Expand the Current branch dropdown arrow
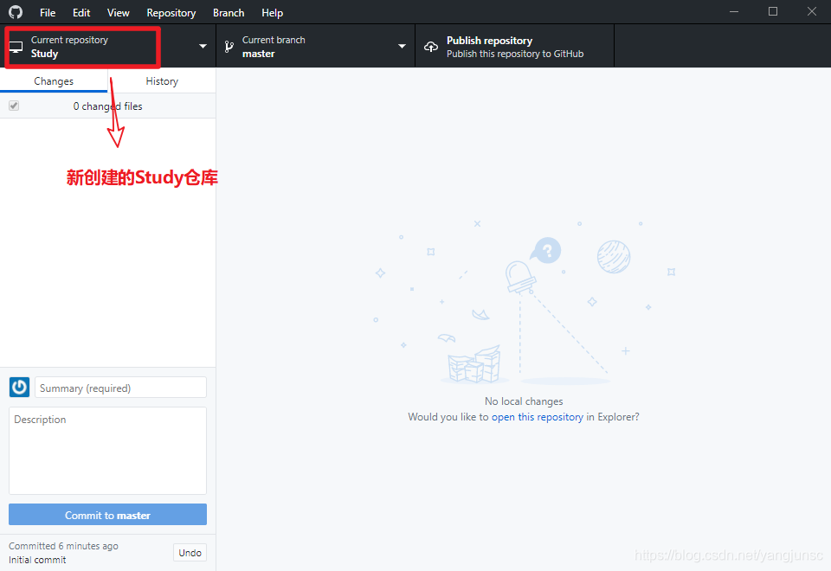The width and height of the screenshot is (831, 571). [403, 47]
